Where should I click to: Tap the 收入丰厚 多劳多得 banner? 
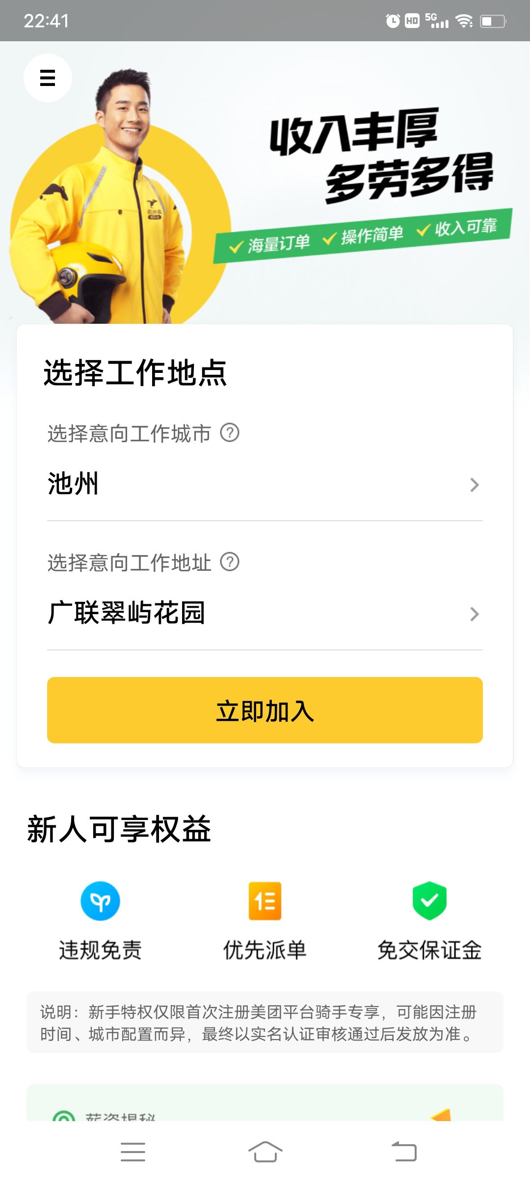(x=265, y=183)
